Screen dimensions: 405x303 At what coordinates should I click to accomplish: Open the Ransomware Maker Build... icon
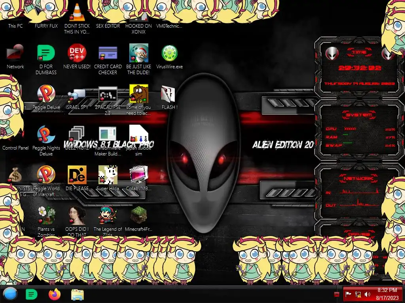coord(108,134)
